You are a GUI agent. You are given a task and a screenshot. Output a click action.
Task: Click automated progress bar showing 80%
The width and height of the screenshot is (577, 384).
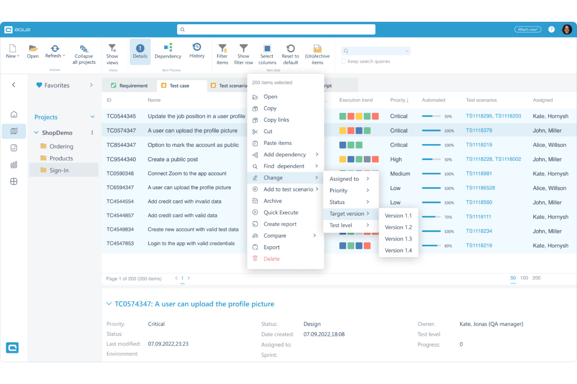pyautogui.click(x=431, y=245)
